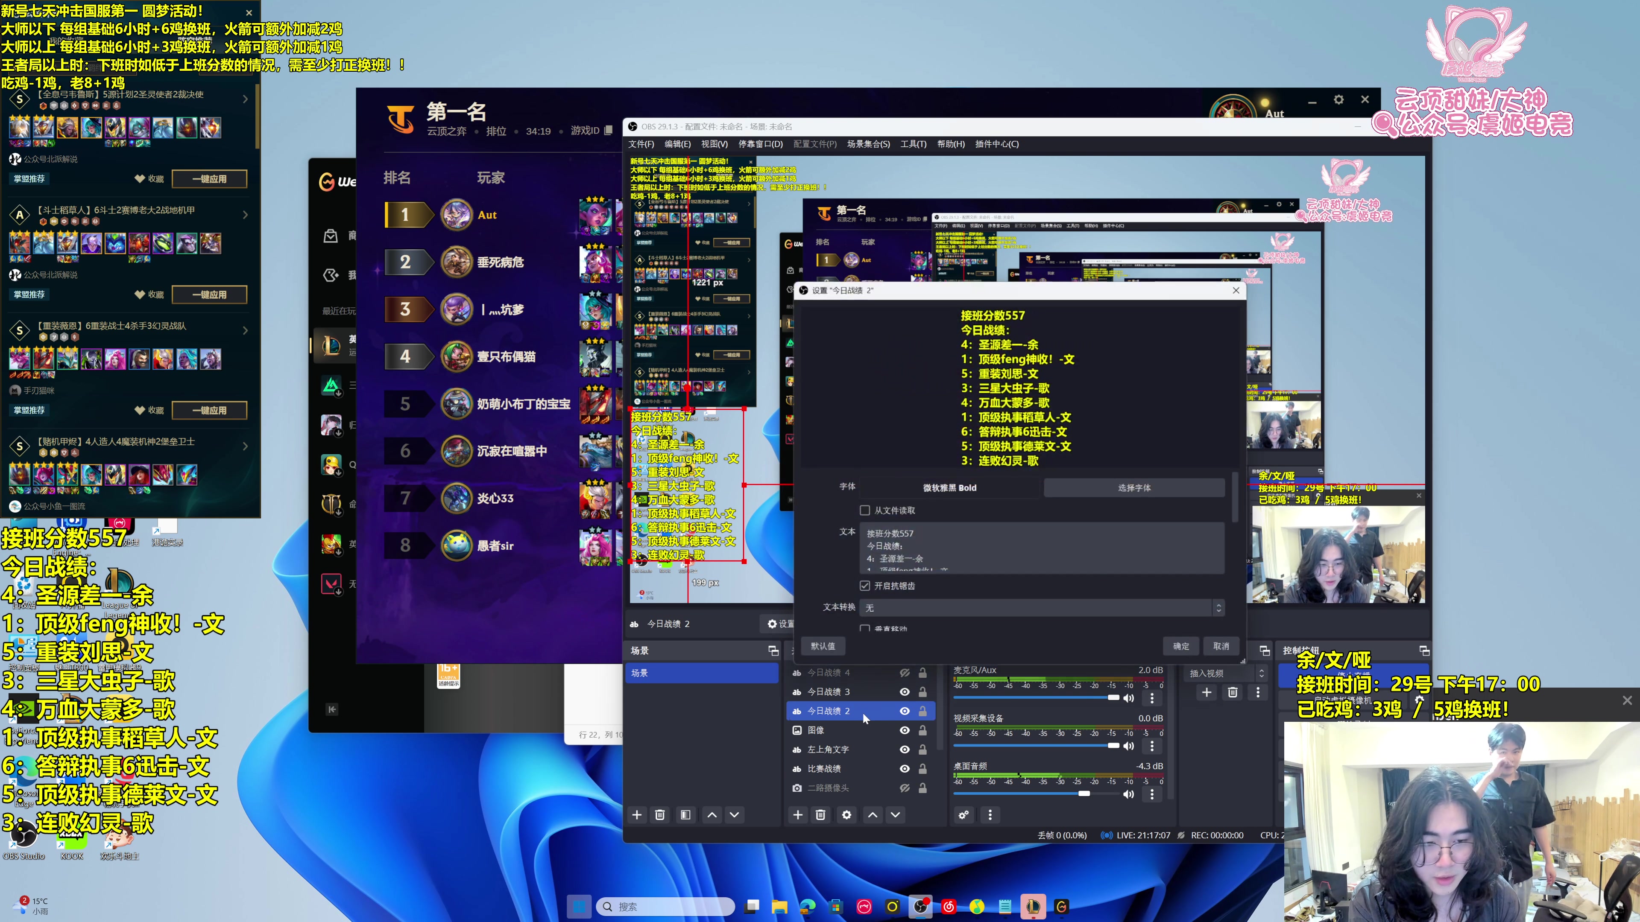Open 麦克风/Aux three-dot options menu

pos(1152,698)
